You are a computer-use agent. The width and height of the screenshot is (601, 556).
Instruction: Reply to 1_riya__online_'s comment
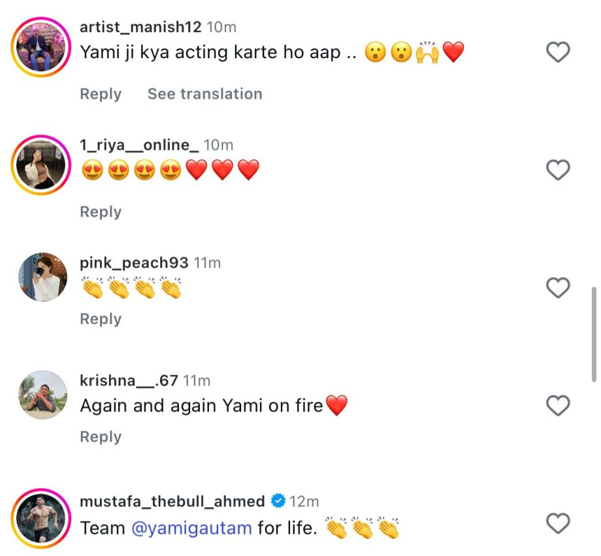tap(101, 212)
